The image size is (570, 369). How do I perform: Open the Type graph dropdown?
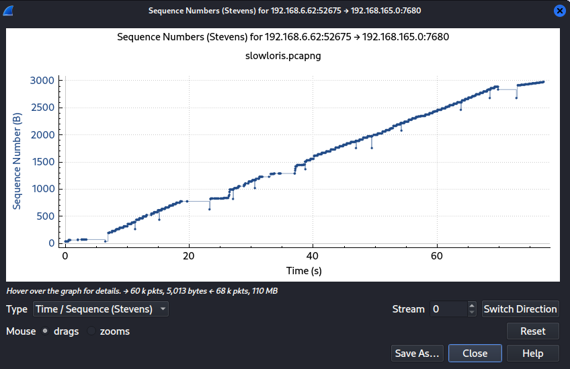click(x=100, y=309)
